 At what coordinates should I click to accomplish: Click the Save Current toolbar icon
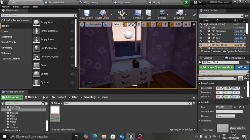coord(87,13)
